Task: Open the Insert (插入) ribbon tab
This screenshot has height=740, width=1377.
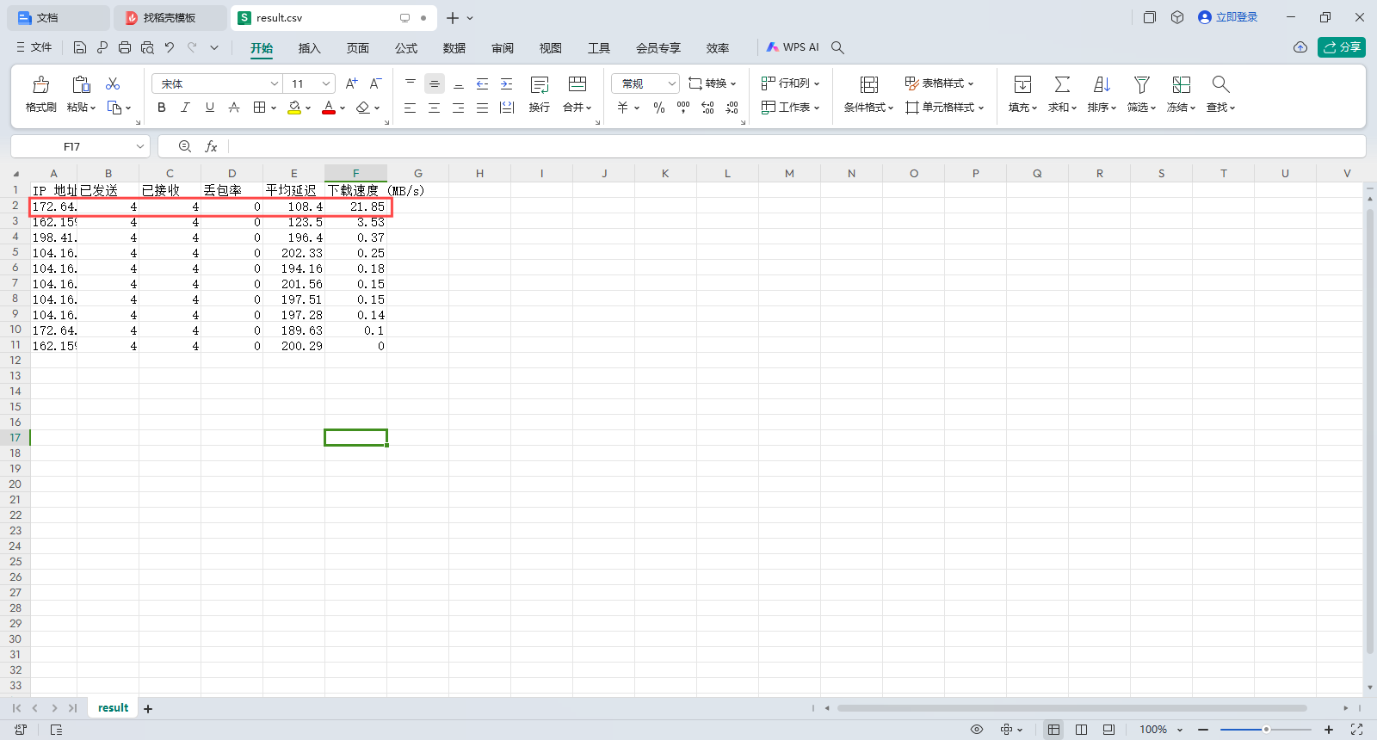Action: [309, 48]
